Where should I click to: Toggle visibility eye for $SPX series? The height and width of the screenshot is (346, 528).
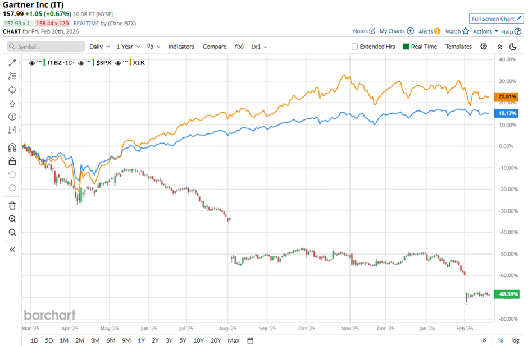pyautogui.click(x=81, y=63)
